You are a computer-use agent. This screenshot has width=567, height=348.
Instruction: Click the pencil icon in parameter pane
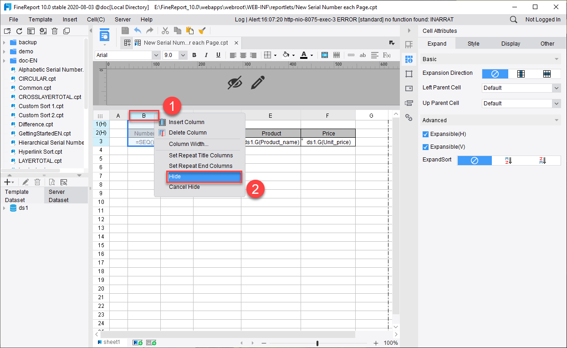click(258, 83)
